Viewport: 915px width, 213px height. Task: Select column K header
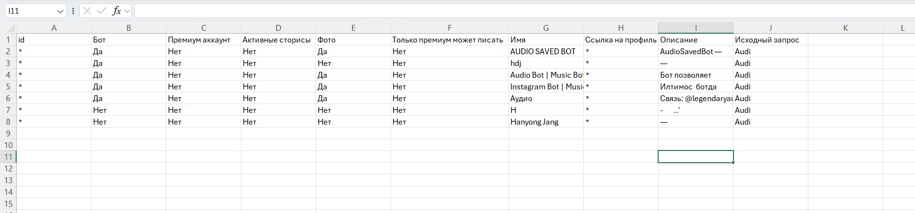tap(845, 28)
